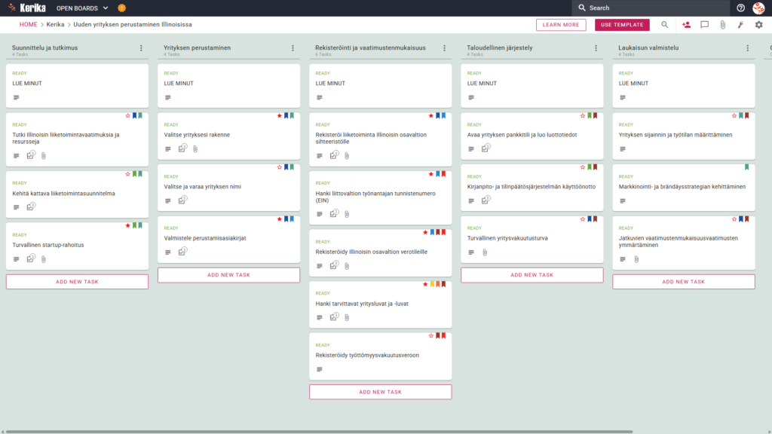Open Yrityksen perustaminen column menu
Screen dimensions: 772x434
(293, 47)
